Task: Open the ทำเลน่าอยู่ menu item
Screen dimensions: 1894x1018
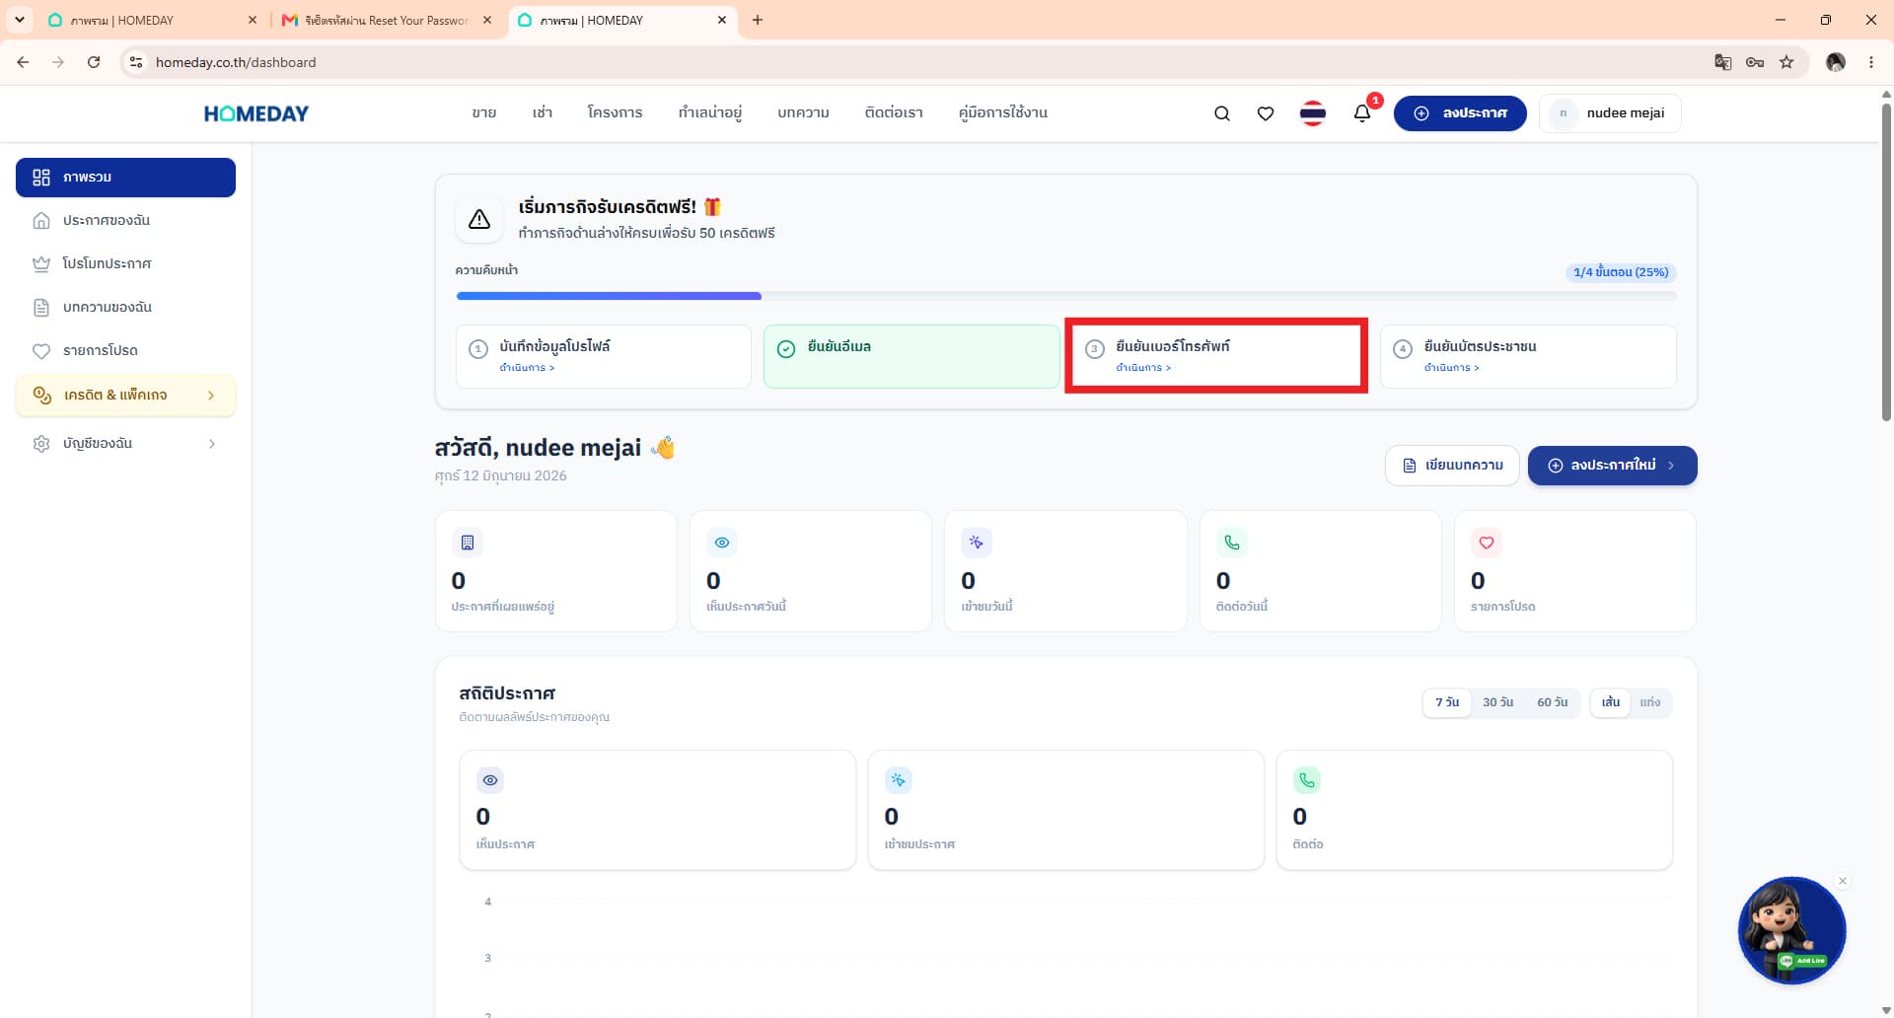Action: [x=709, y=112]
